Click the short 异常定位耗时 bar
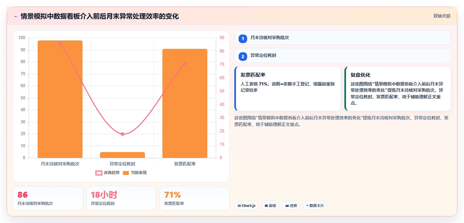The height and width of the screenshot is (223, 464). click(122, 155)
